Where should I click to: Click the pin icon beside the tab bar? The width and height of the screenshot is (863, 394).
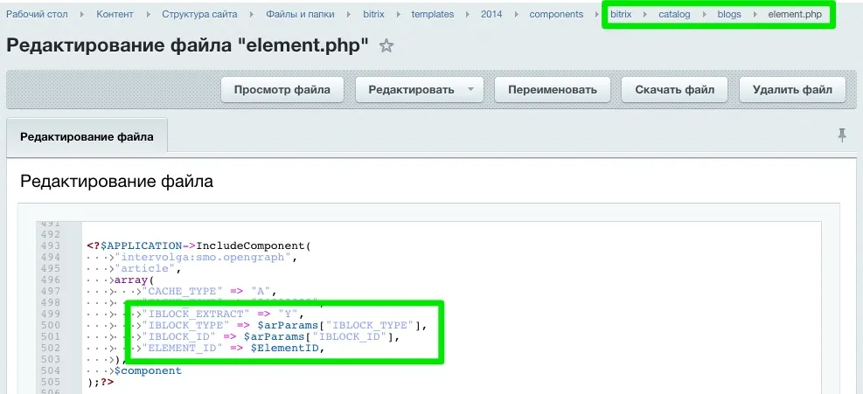(x=842, y=135)
